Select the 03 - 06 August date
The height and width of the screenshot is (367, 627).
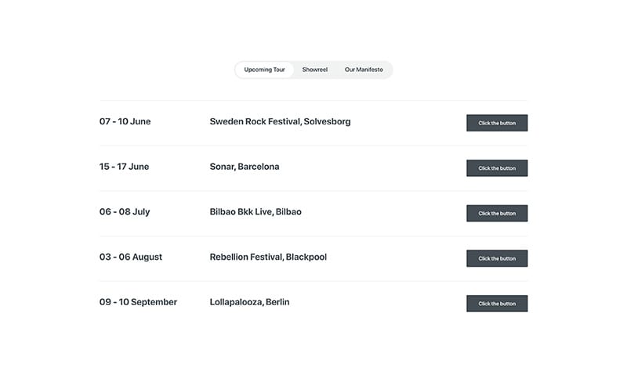[130, 257]
